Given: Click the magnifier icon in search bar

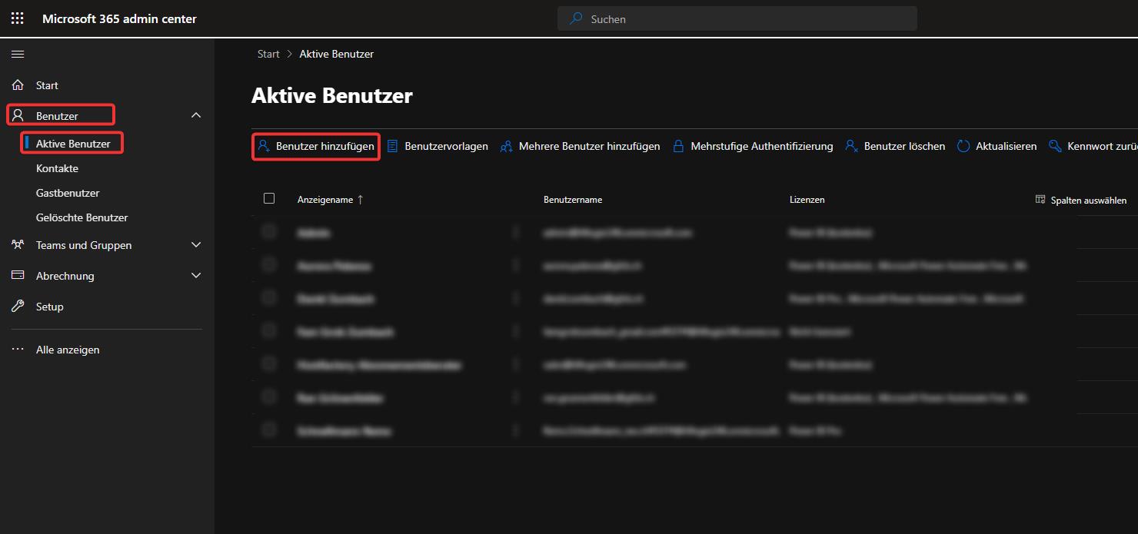Looking at the screenshot, I should 575,18.
